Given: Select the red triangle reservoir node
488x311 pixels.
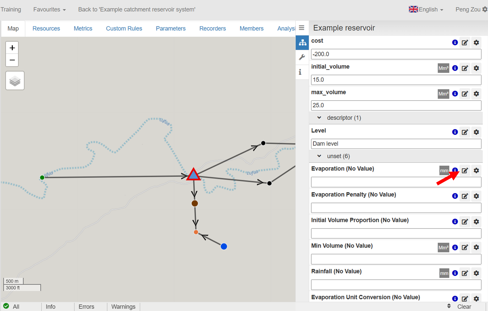Looking at the screenshot, I should click(x=193, y=175).
